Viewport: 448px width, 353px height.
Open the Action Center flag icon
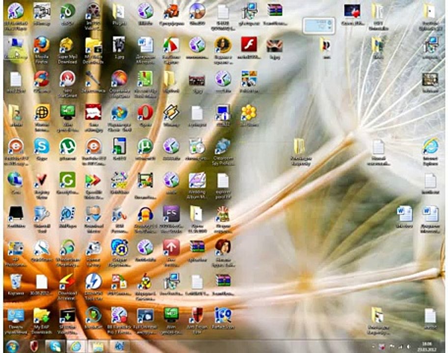[392, 347]
